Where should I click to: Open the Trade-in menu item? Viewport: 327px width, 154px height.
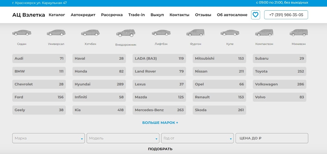click(x=137, y=15)
